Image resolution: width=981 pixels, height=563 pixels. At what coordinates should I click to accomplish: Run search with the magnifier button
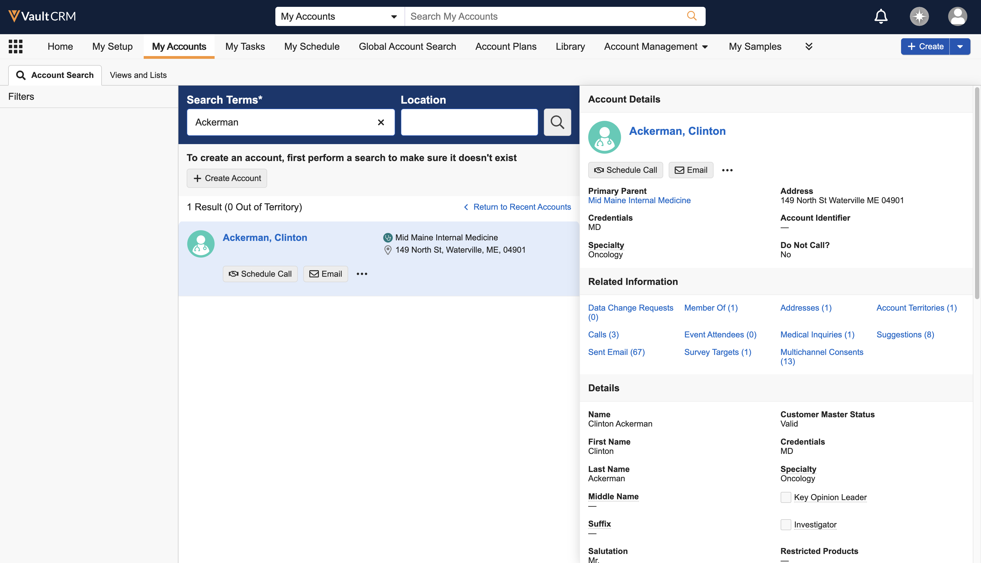click(557, 122)
